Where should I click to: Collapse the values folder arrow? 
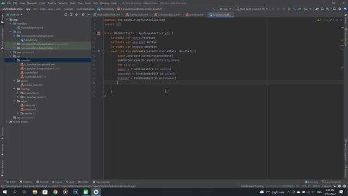click(15, 101)
